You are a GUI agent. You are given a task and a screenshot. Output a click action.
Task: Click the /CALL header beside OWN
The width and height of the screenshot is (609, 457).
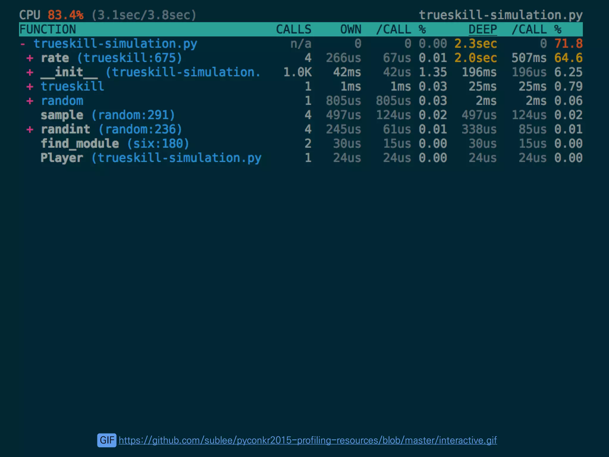click(x=393, y=29)
